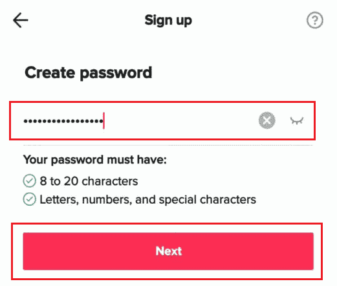Tap the Next button
337x286 pixels.
(168, 251)
